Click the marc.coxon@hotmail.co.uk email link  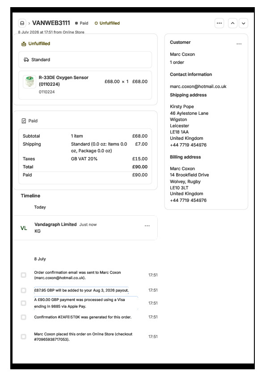click(198, 86)
